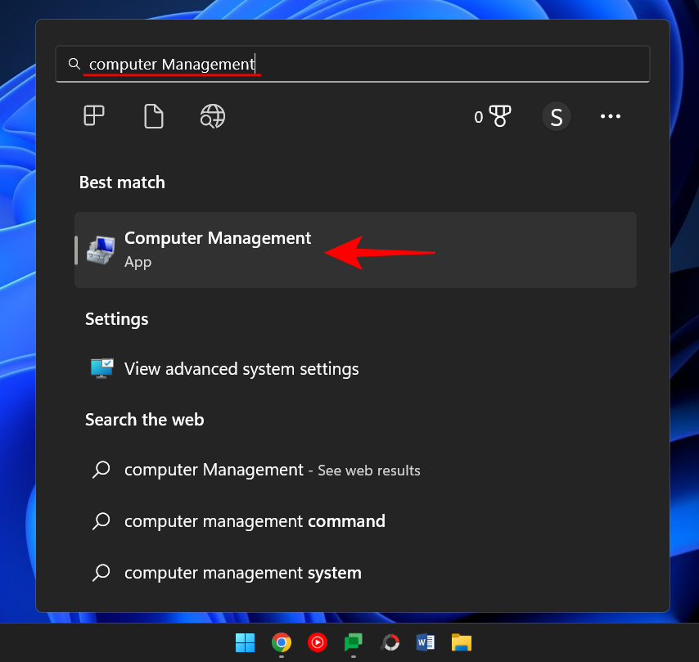699x662 pixels.
Task: Select the computer management command suggestion
Action: 254,521
